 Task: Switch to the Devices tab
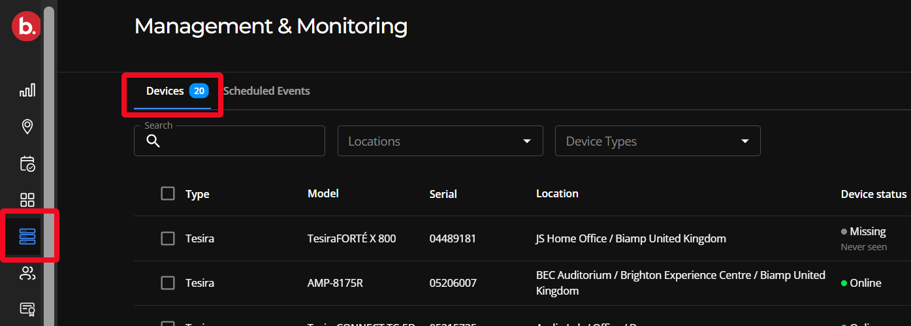click(x=172, y=91)
